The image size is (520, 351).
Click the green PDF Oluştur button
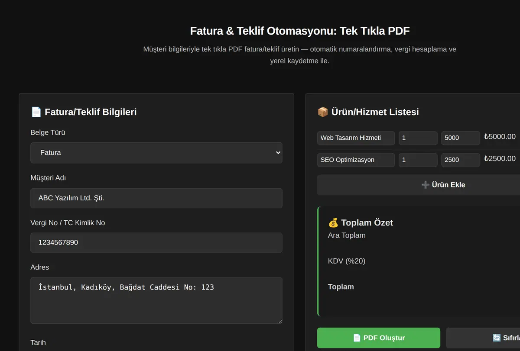click(379, 338)
